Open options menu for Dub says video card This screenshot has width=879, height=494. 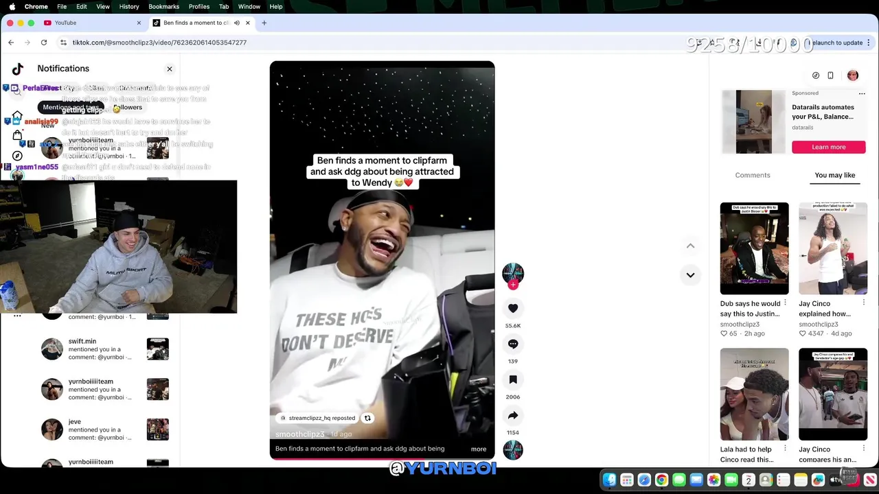point(785,303)
